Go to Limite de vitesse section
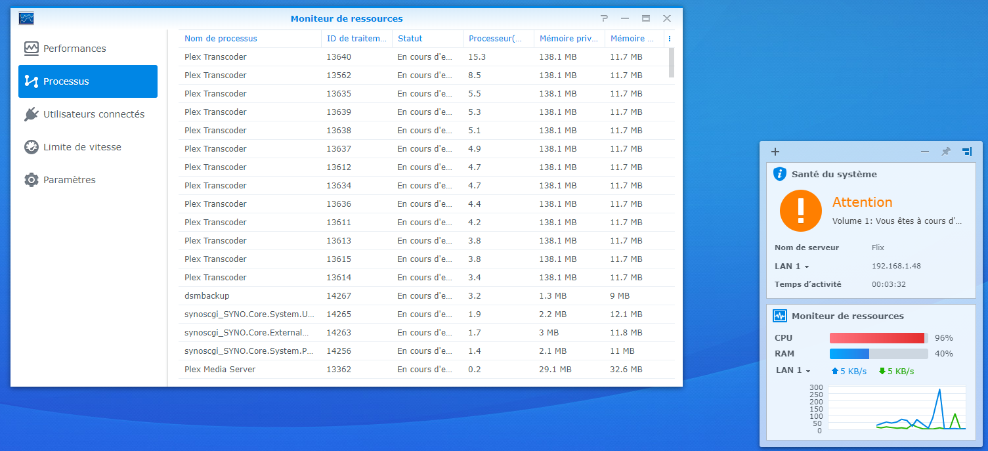This screenshot has height=451, width=988. tap(88, 147)
